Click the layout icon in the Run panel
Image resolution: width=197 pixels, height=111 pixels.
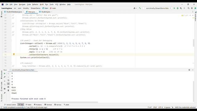tap(5, 89)
